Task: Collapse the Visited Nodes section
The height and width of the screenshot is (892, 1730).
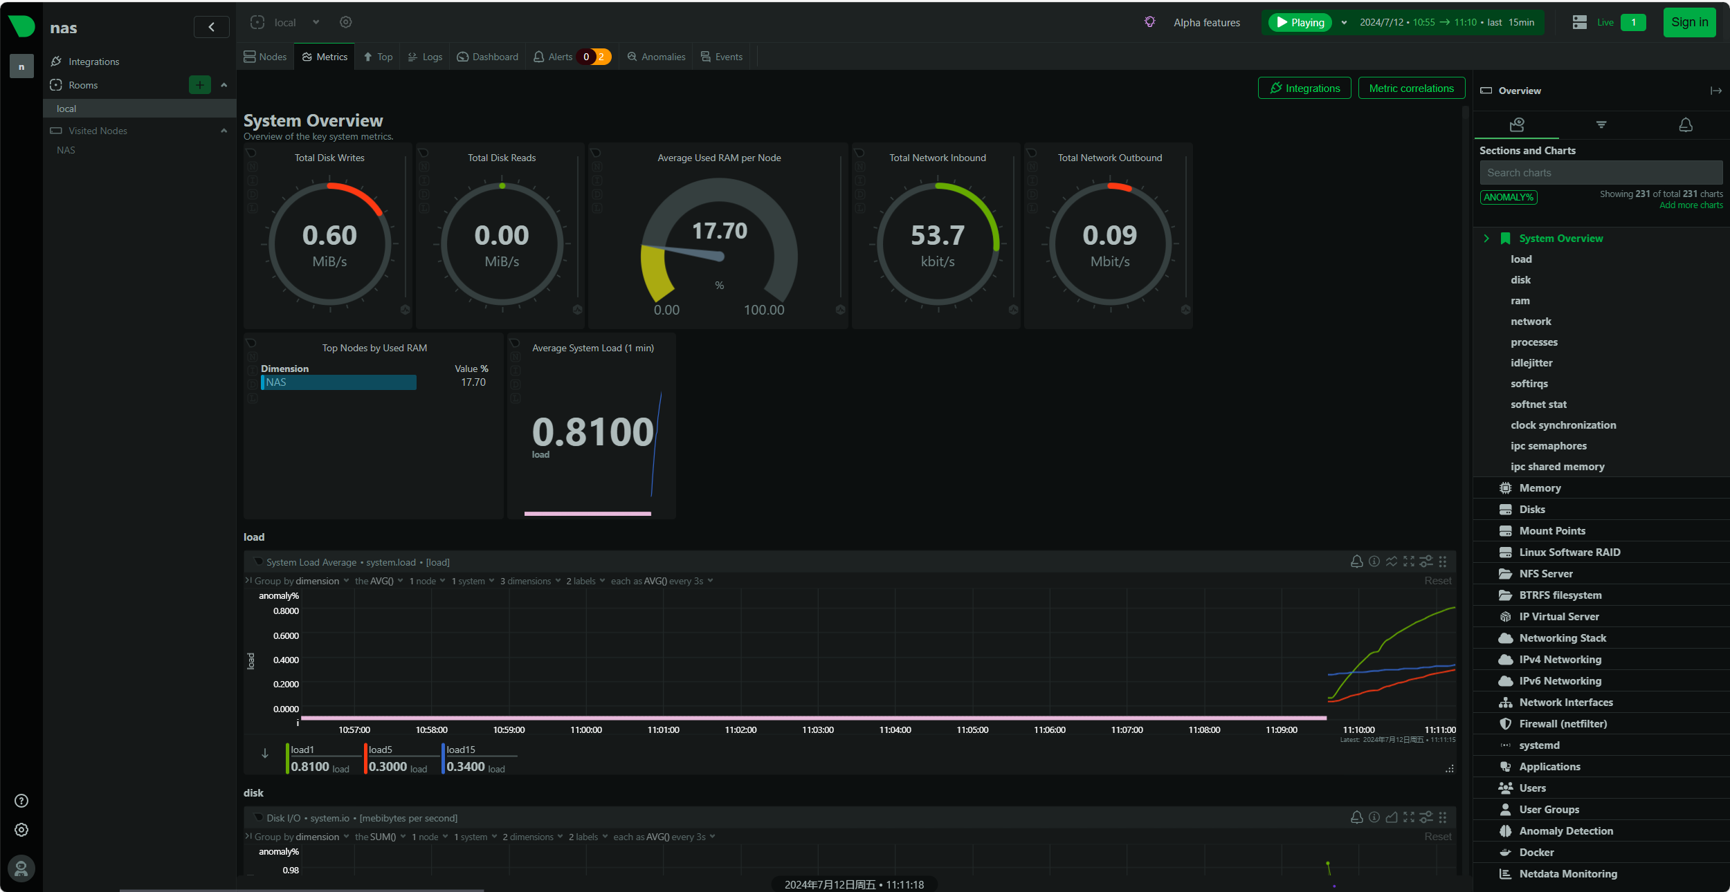Action: pyautogui.click(x=224, y=131)
